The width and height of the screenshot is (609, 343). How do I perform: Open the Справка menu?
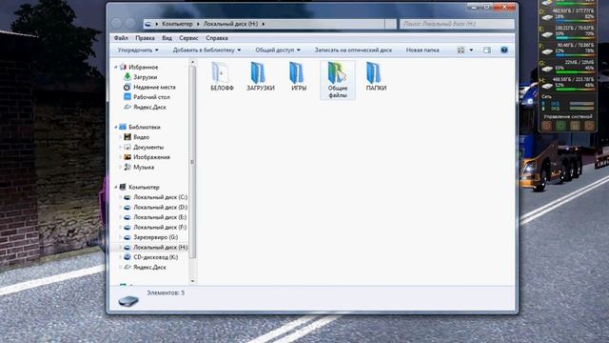[217, 38]
